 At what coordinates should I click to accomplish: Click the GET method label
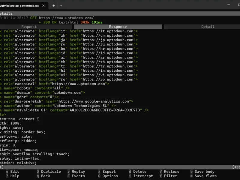[33, 18]
